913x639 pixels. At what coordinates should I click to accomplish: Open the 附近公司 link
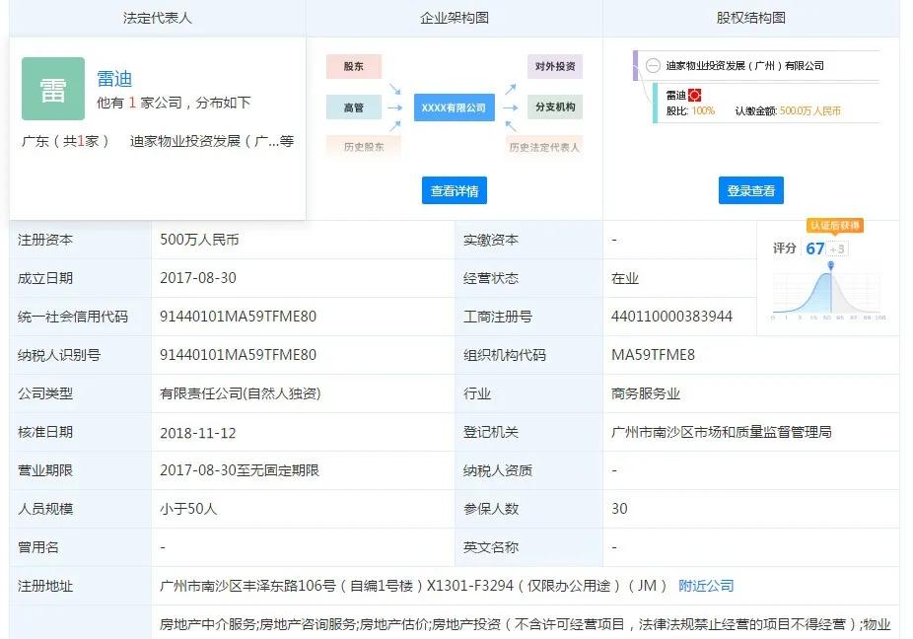pyautogui.click(x=704, y=586)
